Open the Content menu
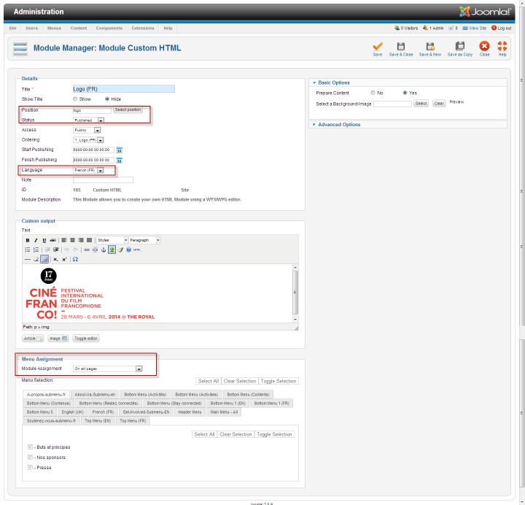 (79, 28)
